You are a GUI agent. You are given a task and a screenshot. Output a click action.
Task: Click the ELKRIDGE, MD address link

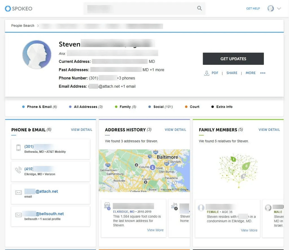[124, 212]
